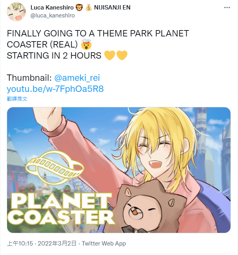The height and width of the screenshot is (255, 238).
Task: Click the first yellow heart emoji
Action: (x=110, y=55)
